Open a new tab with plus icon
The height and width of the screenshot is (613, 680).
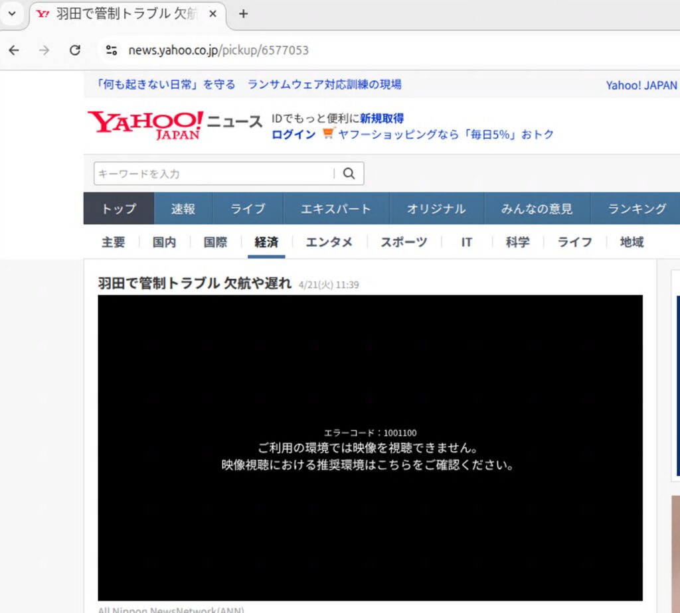(243, 14)
